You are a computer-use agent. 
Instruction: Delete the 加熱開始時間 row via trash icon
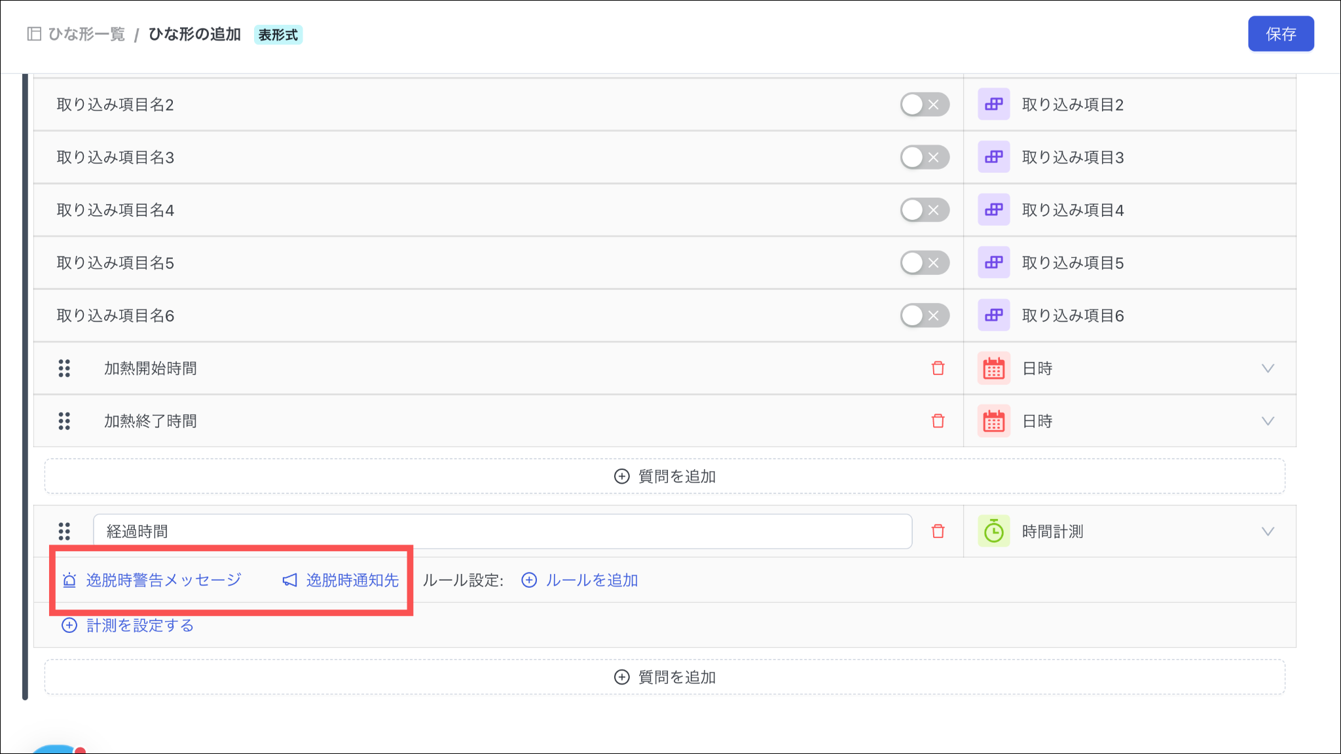click(x=938, y=368)
